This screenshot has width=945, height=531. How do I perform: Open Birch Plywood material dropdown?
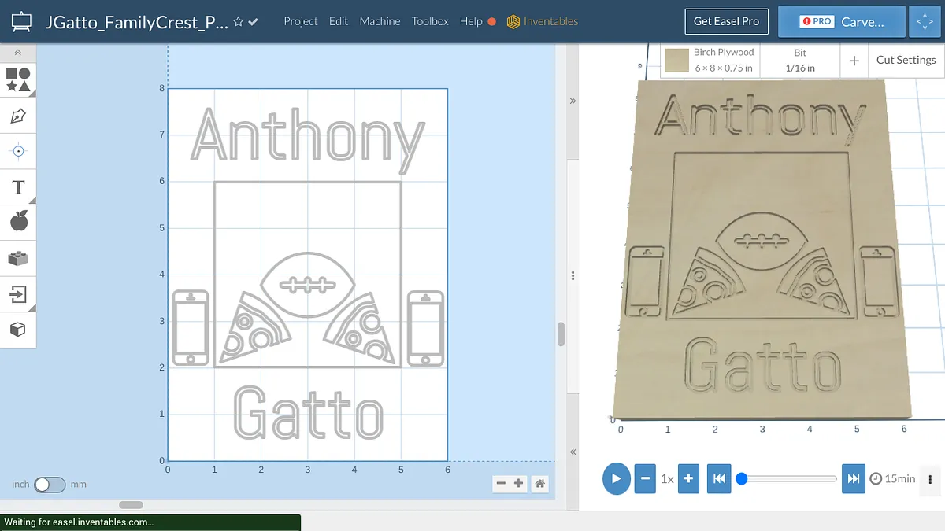(710, 60)
